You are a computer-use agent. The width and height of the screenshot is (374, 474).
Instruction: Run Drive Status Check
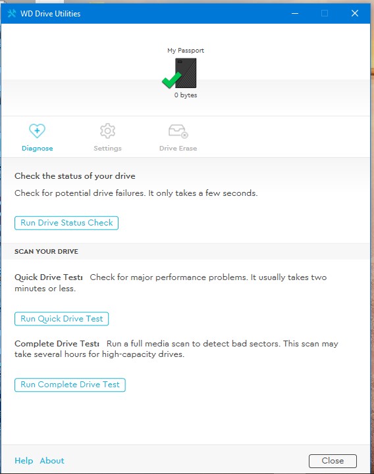point(67,223)
